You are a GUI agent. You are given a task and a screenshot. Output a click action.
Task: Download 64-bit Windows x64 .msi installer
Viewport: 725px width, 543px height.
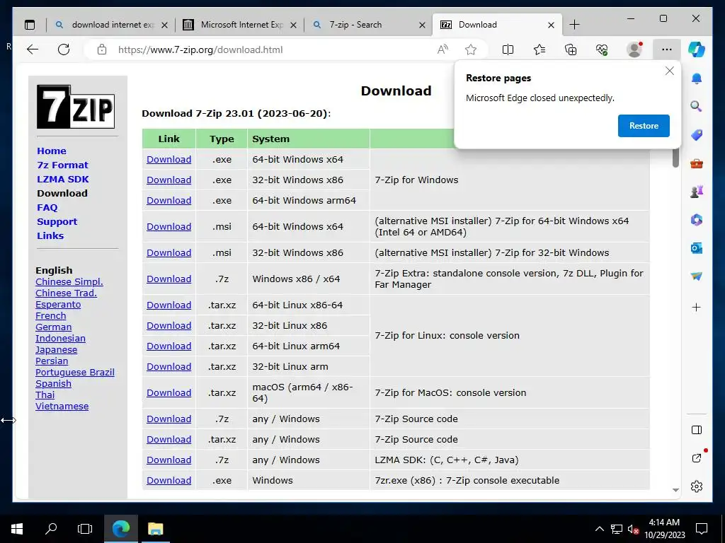169,227
